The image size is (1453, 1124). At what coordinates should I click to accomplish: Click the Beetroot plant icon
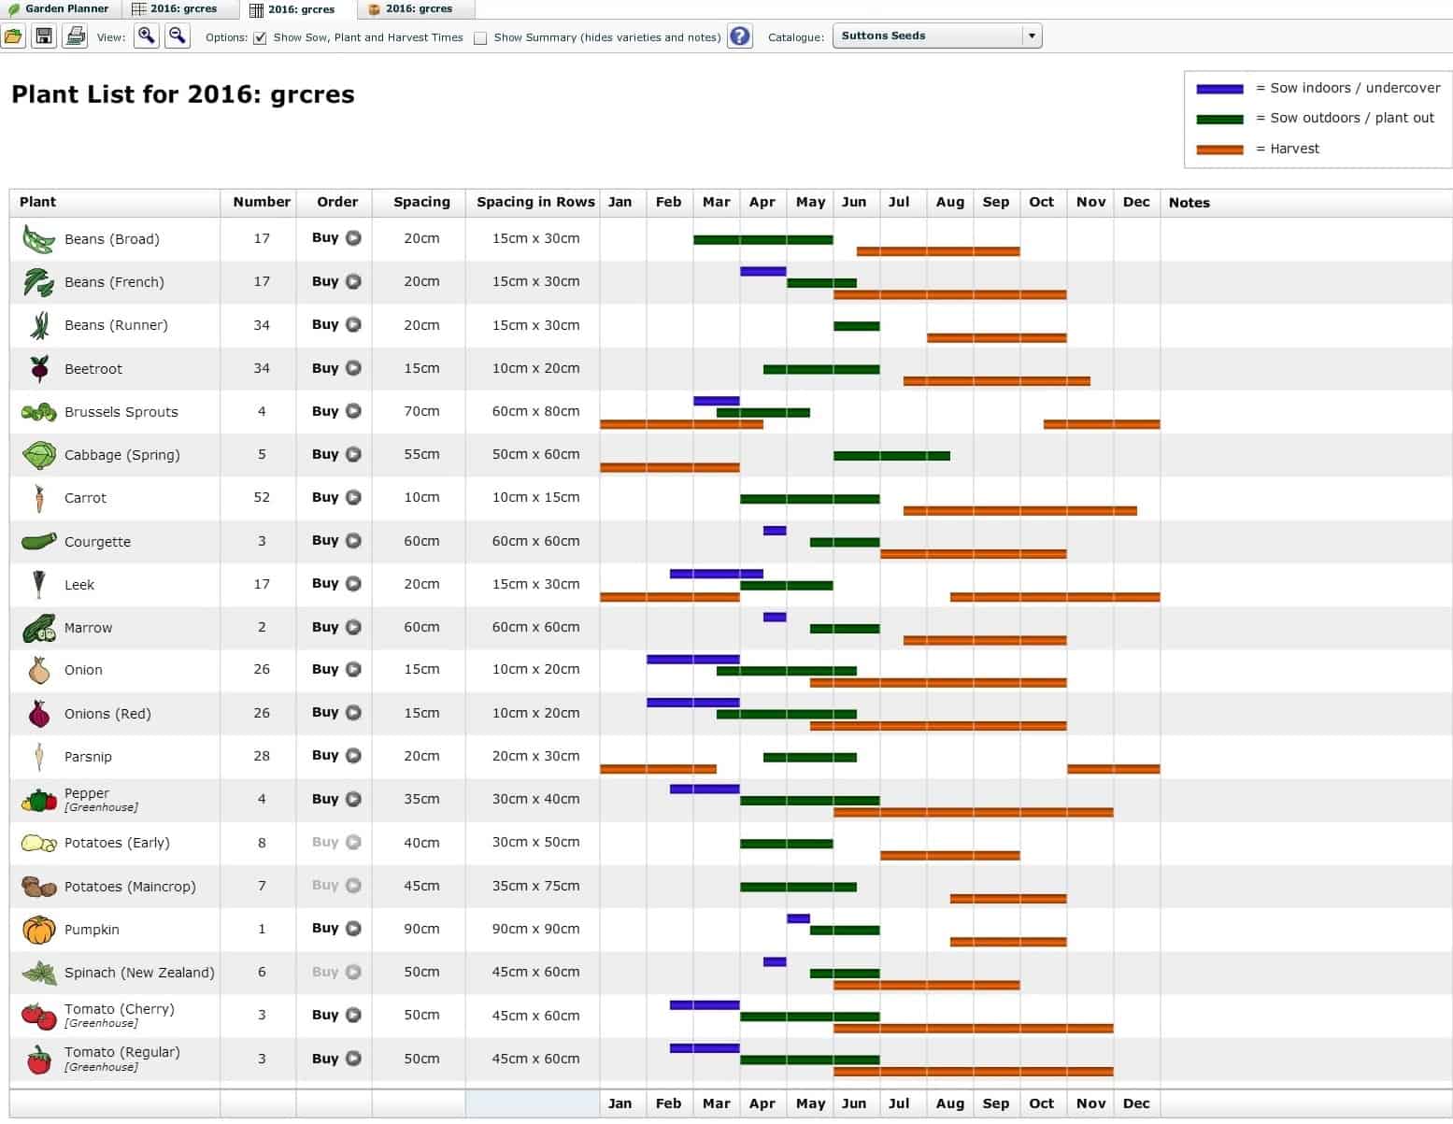[x=39, y=369]
